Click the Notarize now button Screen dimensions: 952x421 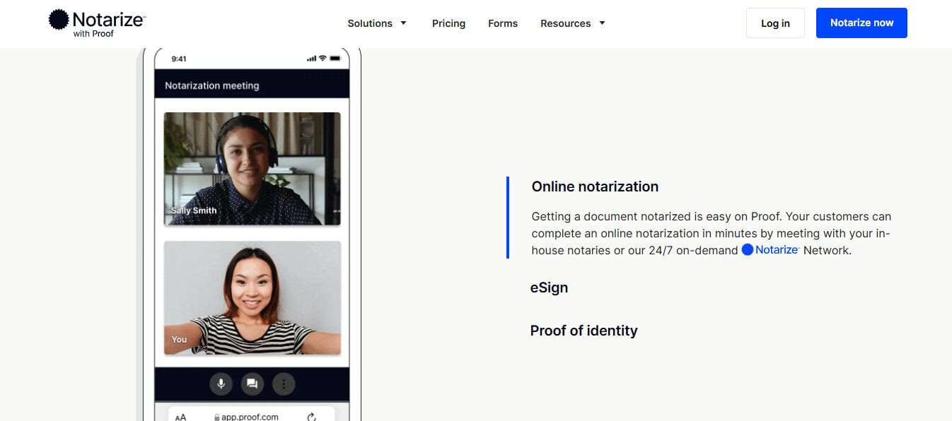[861, 23]
